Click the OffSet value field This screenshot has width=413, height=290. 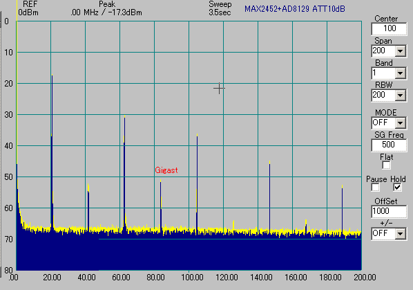(x=389, y=212)
